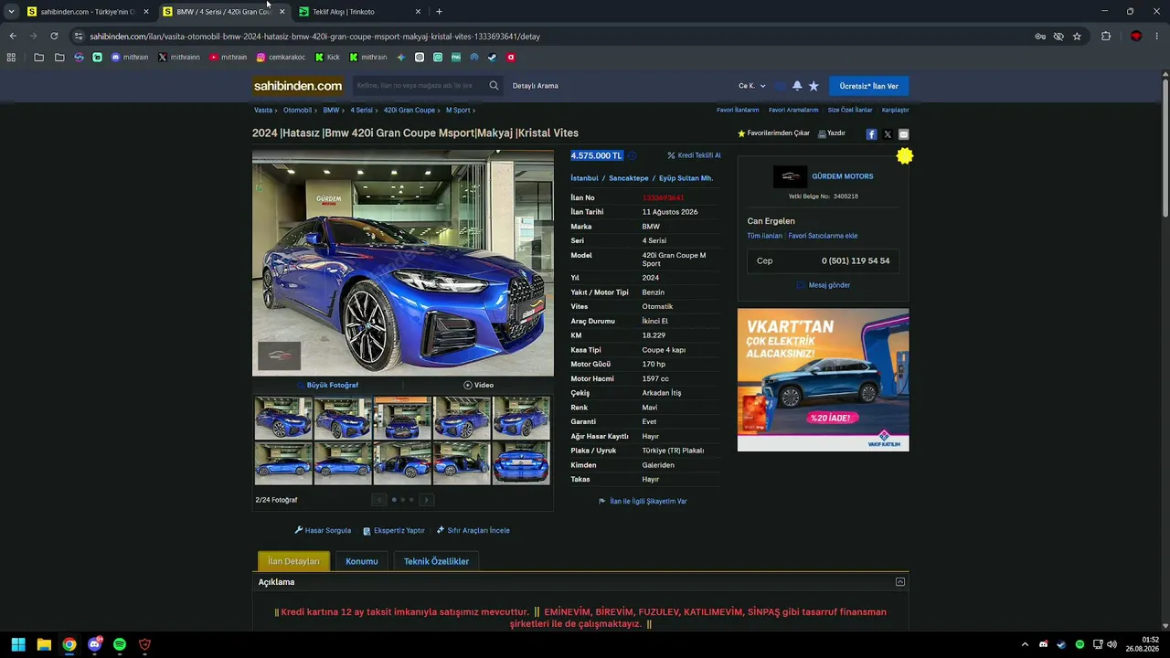Viewport: 1170px width, 658px height.
Task: Open Chrome tab search dropdown
Action: click(11, 12)
